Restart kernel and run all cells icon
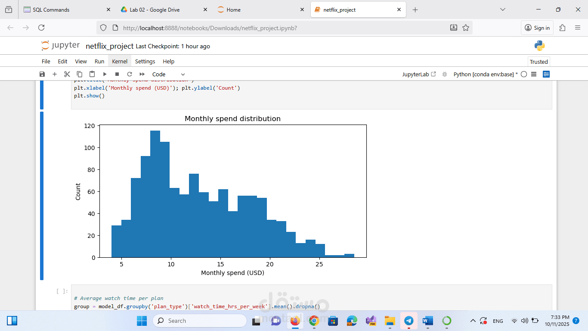This screenshot has width=588, height=331. (142, 74)
